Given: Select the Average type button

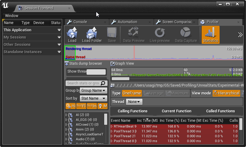Looking at the screenshot, I should (153, 93).
